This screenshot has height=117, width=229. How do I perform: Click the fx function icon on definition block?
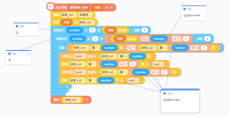tap(51, 7)
